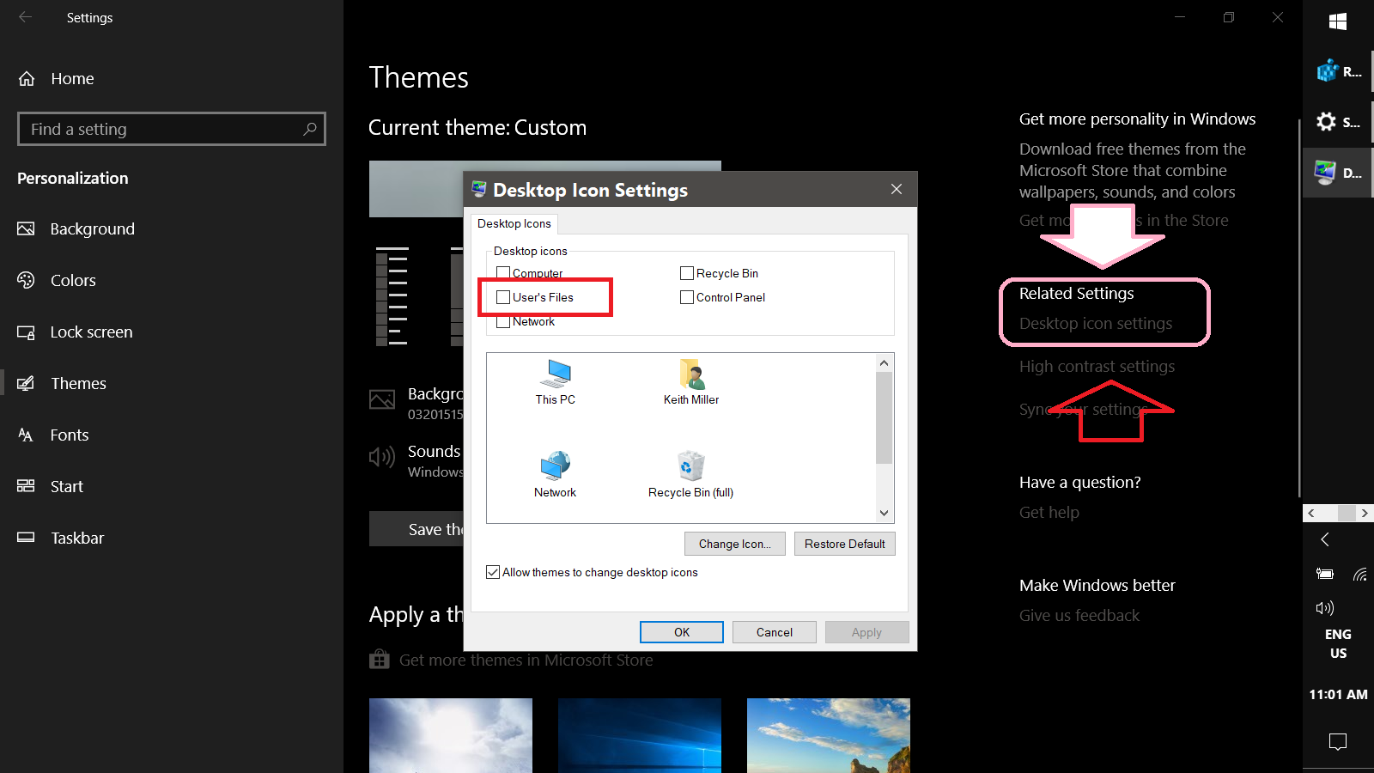Click the Give us feedback link
Image resolution: width=1374 pixels, height=773 pixels.
click(1079, 616)
